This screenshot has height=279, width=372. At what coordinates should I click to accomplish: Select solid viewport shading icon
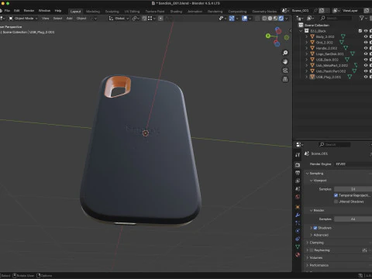[270, 19]
